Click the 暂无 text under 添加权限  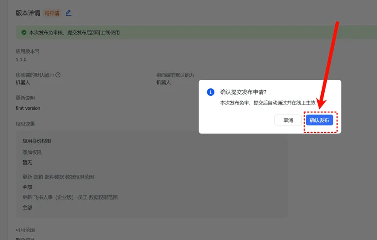[27, 162]
